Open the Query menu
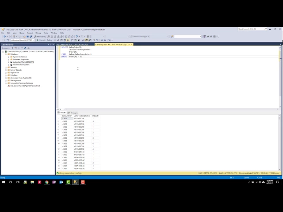Image resolution: width=283 pixels, height=212 pixels. pos(22,33)
